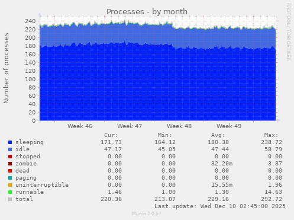
Task: Click the 60 y-axis tick label
Action: pyautogui.click(x=32, y=95)
